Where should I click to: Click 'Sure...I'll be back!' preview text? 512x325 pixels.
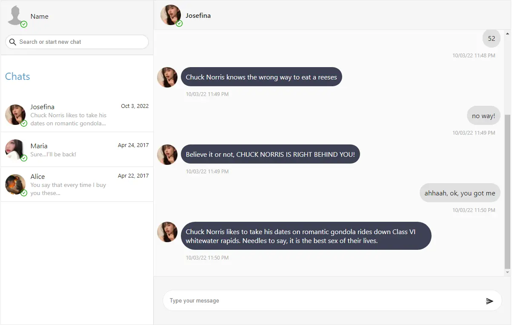click(x=53, y=154)
